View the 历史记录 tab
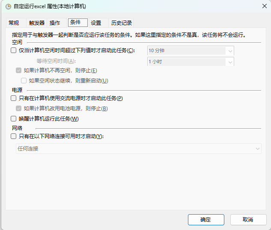271x230 pixels. click(x=121, y=23)
